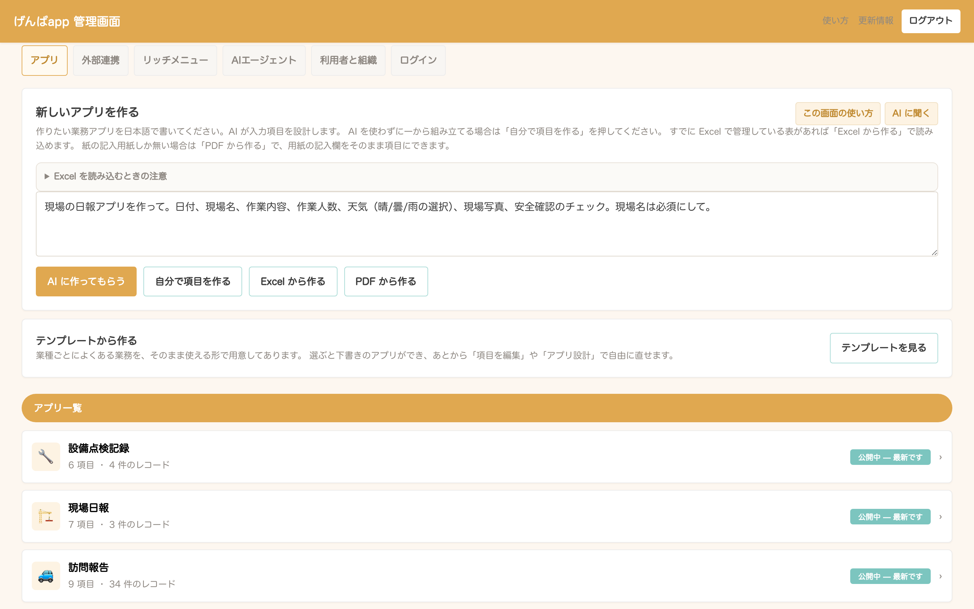Click the 新しいアプリを作る heading

[x=87, y=112]
